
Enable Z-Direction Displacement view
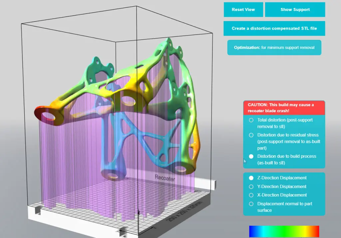(251, 178)
